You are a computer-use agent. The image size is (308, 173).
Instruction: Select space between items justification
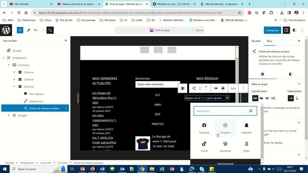click(273, 98)
